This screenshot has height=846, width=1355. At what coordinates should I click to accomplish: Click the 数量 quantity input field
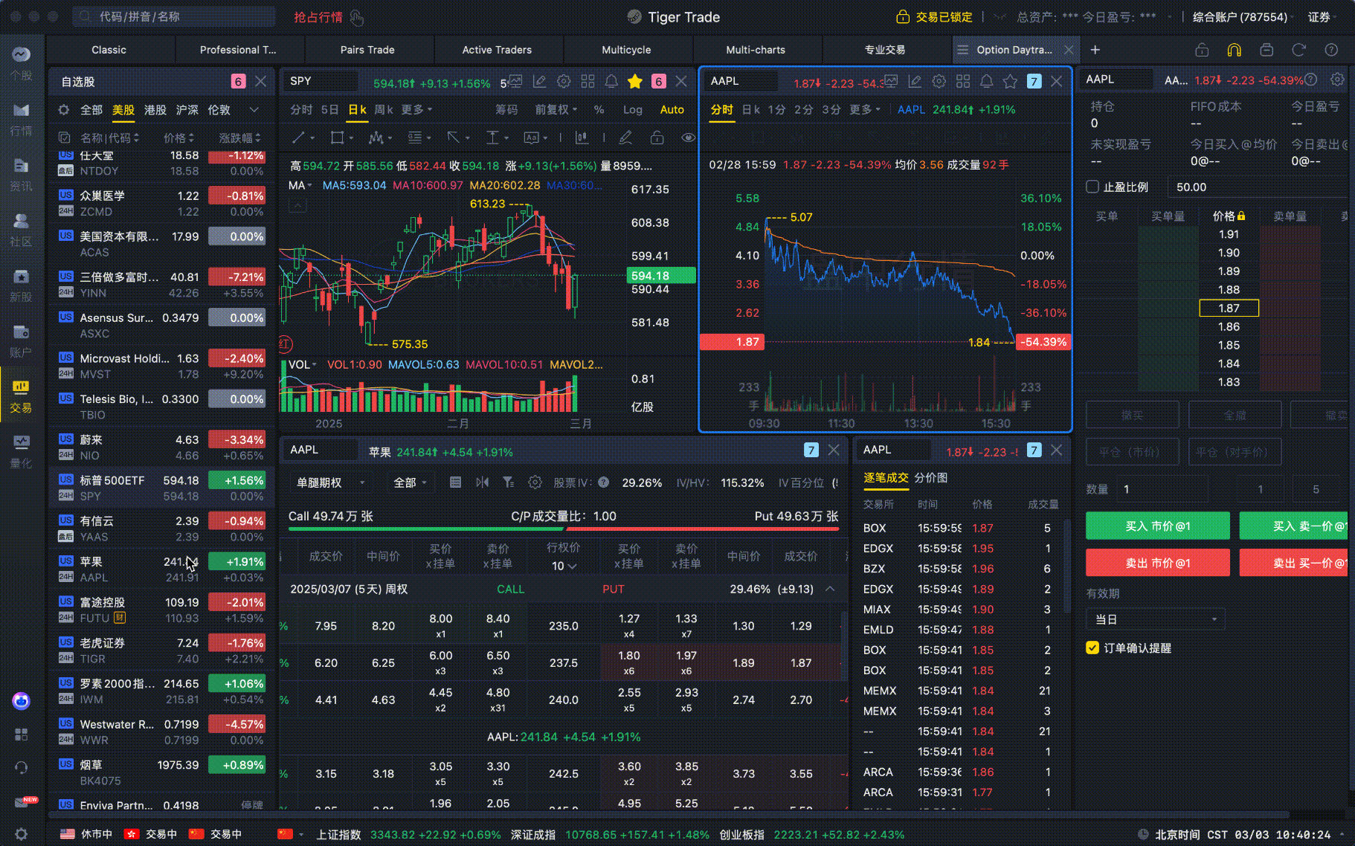click(x=1165, y=489)
